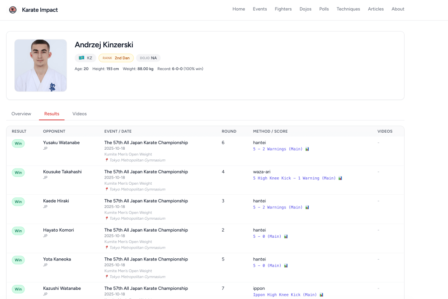Viewport: 448px width, 299px height.
Task: Open the Videos tab
Action: click(79, 114)
